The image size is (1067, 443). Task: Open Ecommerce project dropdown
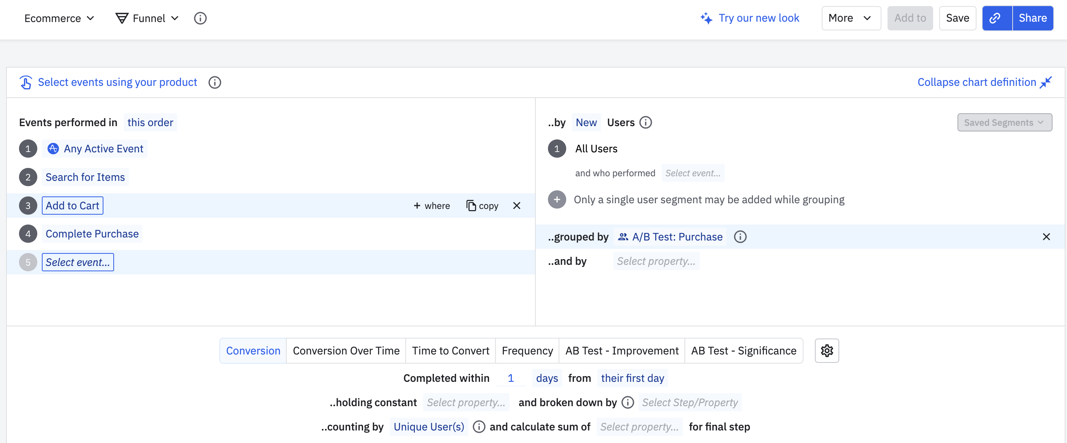59,18
